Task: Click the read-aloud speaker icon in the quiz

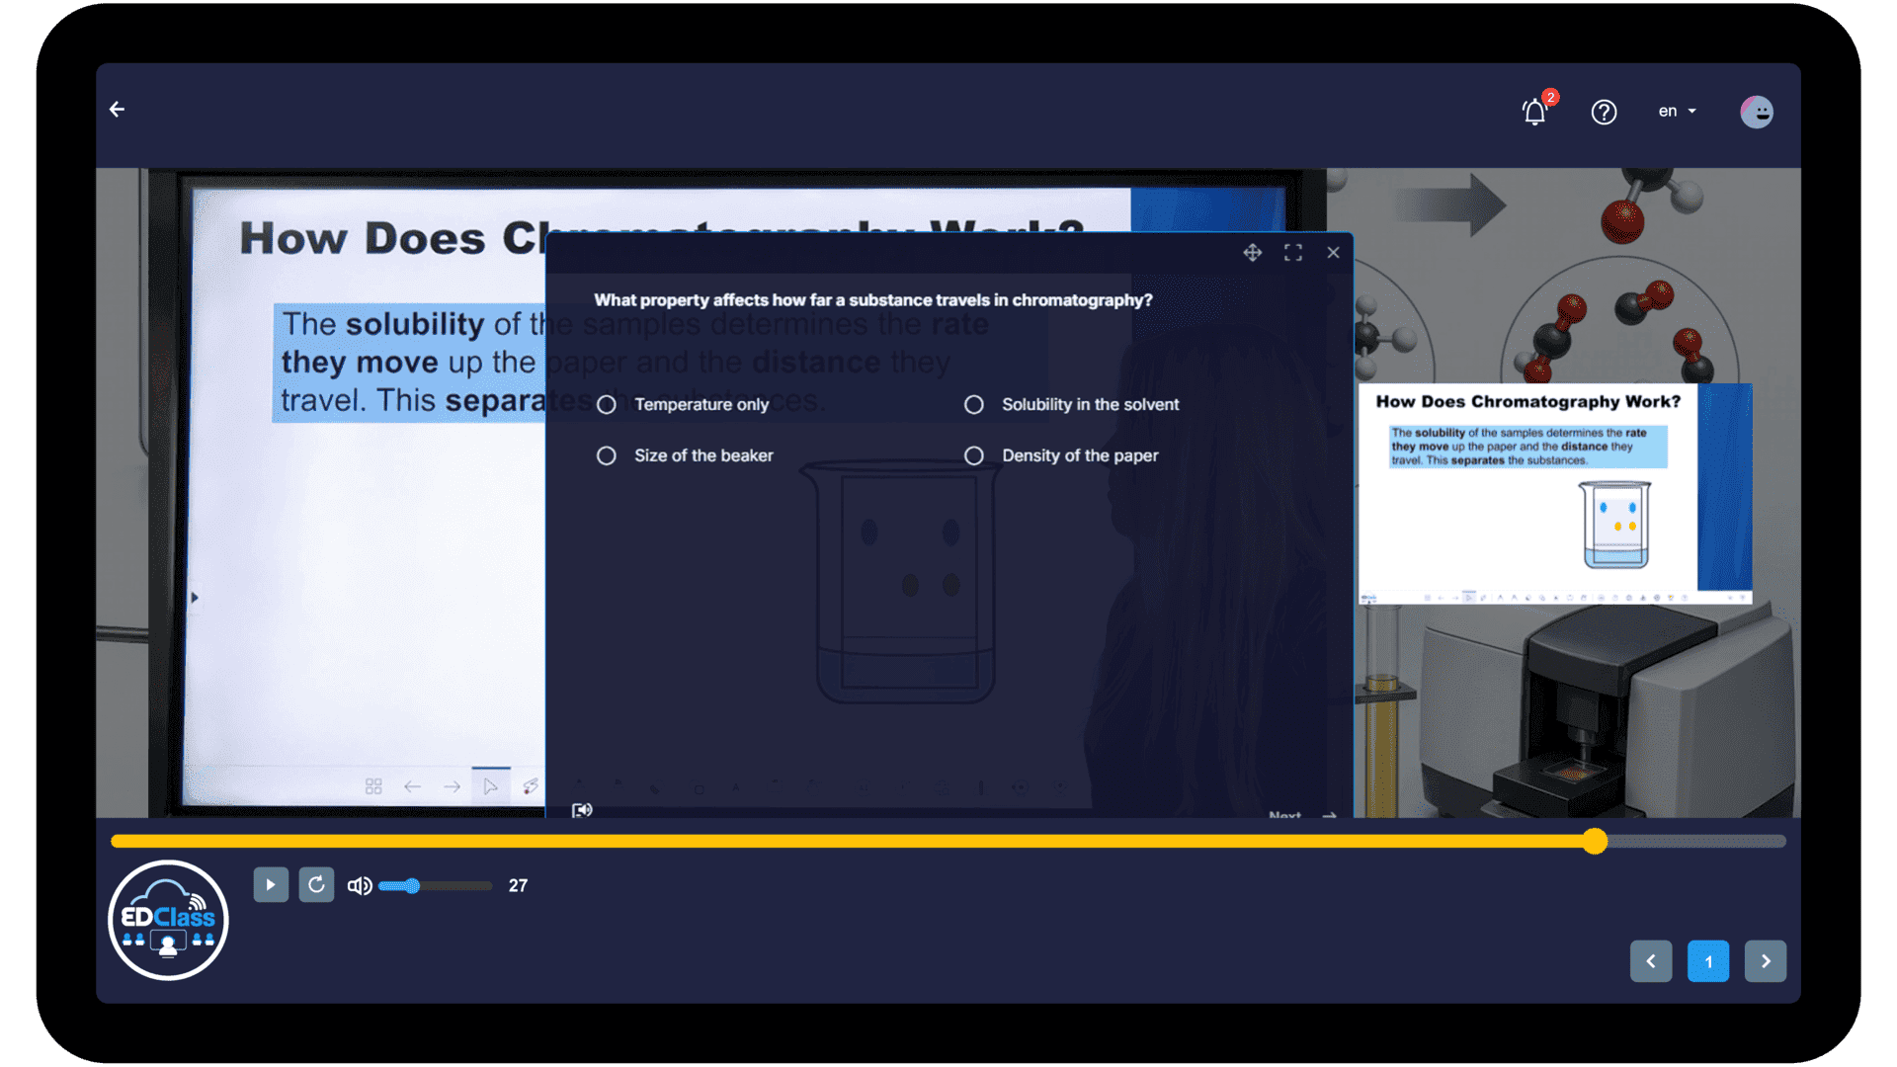Action: pos(582,810)
